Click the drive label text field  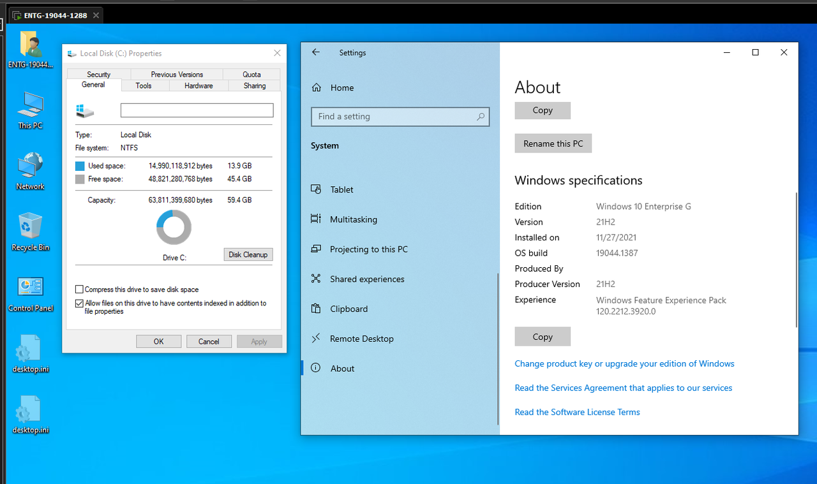coord(197,110)
